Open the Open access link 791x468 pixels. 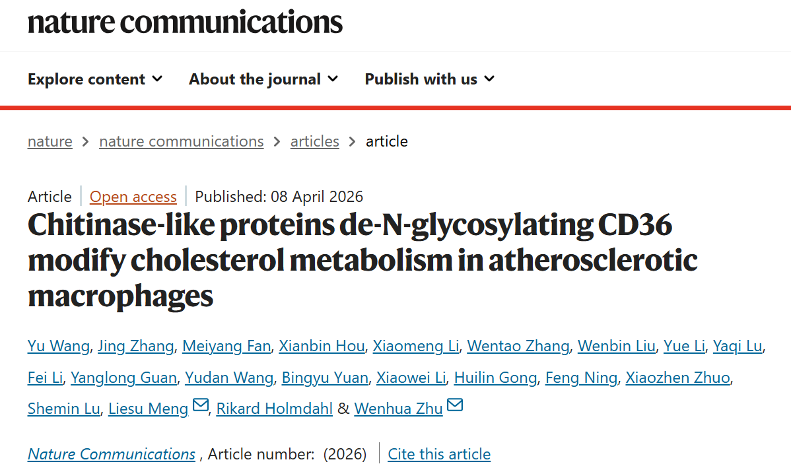(133, 197)
